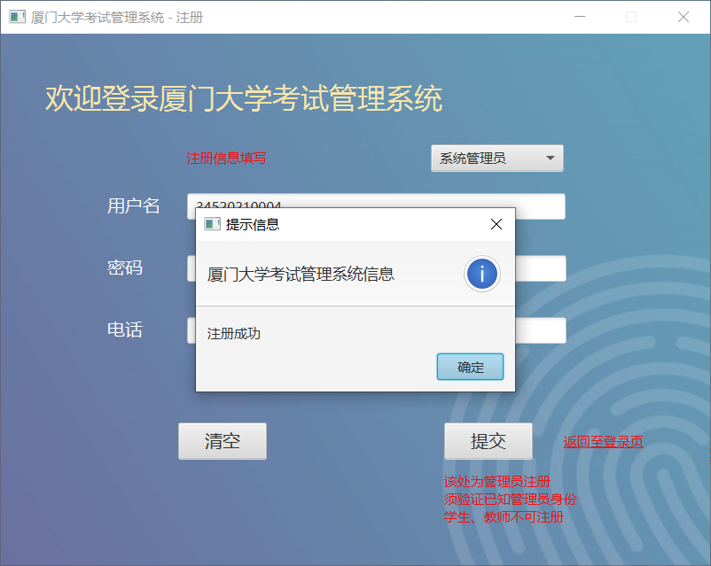Click the 须验证已知管理员身份 notice line
The image size is (711, 566).
pyautogui.click(x=510, y=499)
